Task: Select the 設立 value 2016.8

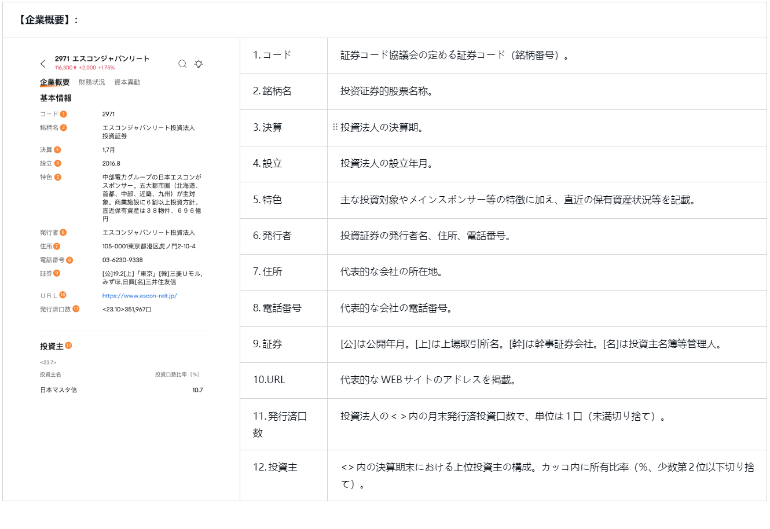Action: pos(111,164)
